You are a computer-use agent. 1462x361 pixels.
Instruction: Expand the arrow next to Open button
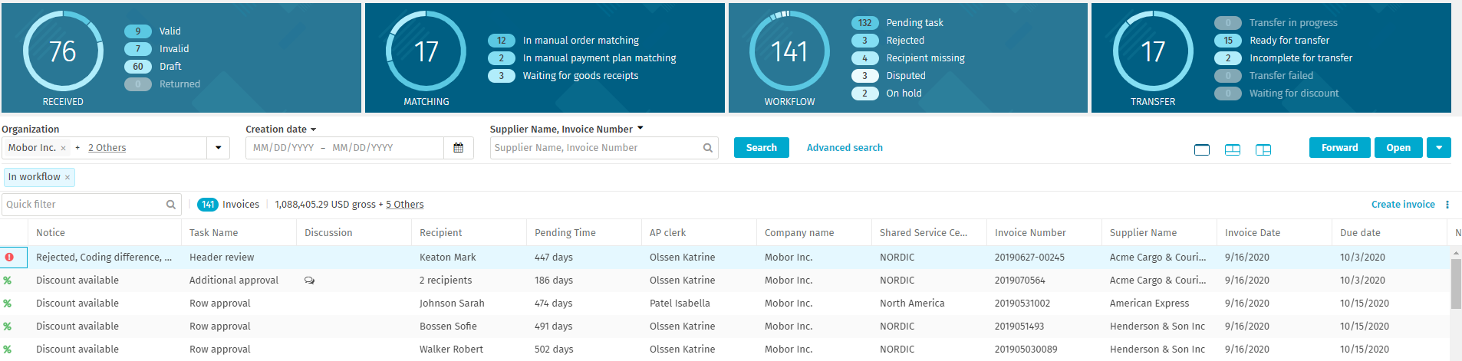coord(1439,148)
